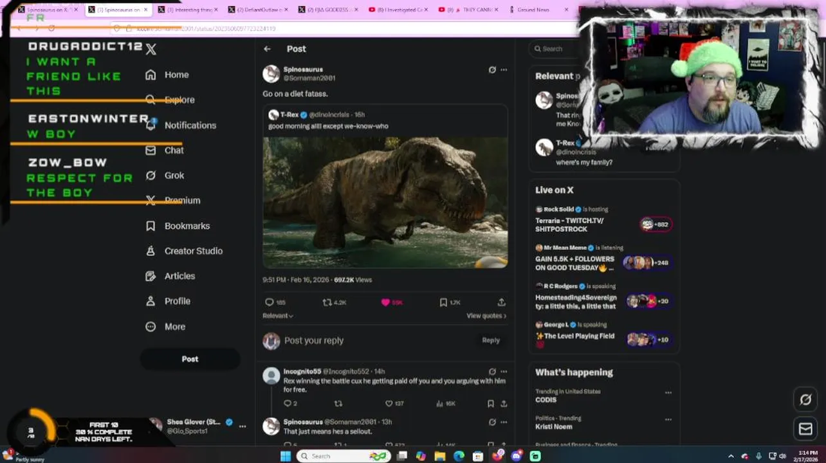Open Notifications page
This screenshot has width=826, height=463.
181,125
